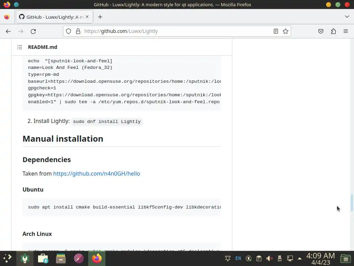The height and width of the screenshot is (266, 354).
Task: Toggle Firefox reader view
Action: [276, 31]
